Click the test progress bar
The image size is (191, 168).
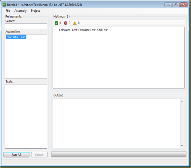click(x=119, y=154)
